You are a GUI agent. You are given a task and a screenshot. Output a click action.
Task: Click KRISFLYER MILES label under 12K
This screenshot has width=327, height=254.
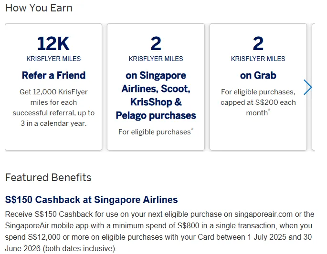pos(53,59)
